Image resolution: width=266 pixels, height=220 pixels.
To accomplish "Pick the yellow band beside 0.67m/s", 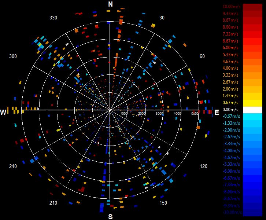I will click(252, 103).
